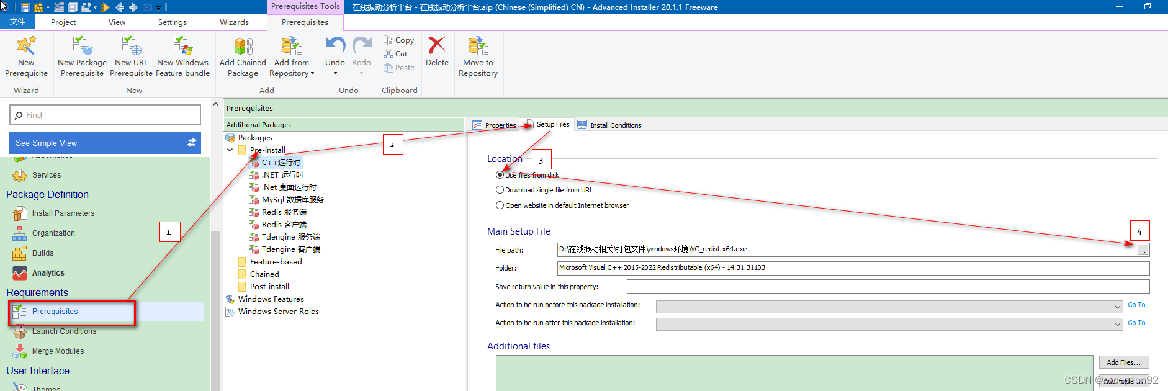Select C++运行时 prerequisite

point(281,163)
